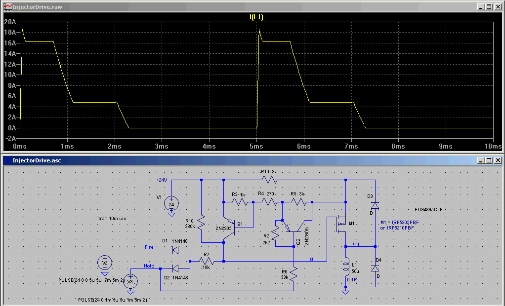This screenshot has height=306, width=505.
Task: Click the D3 diode symbol
Action: (x=375, y=205)
